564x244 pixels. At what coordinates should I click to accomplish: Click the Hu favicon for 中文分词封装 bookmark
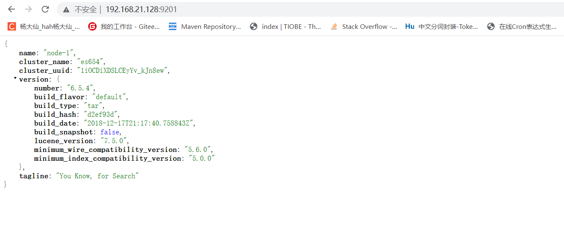[409, 26]
